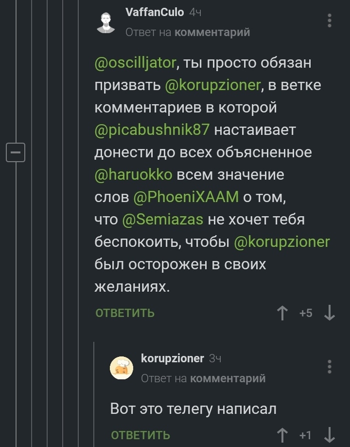Open korupzioner's profile from the reply header
Viewport: 350px width, 447px height.
point(172,358)
